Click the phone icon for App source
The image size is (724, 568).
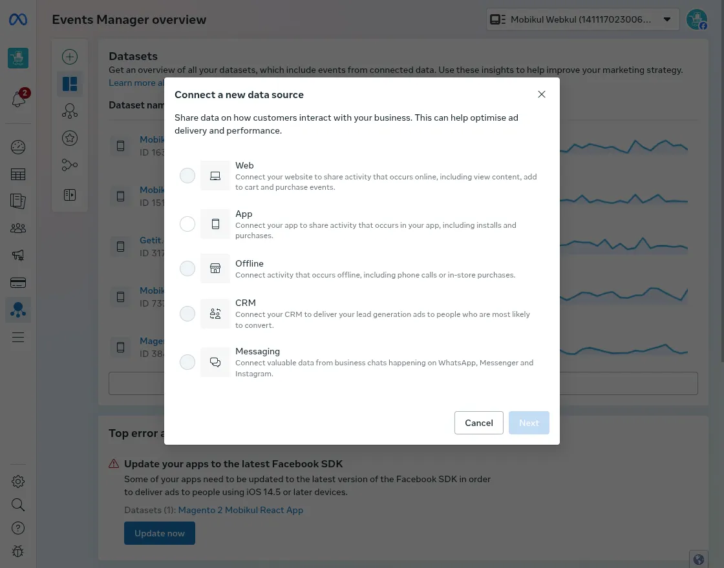click(x=215, y=224)
